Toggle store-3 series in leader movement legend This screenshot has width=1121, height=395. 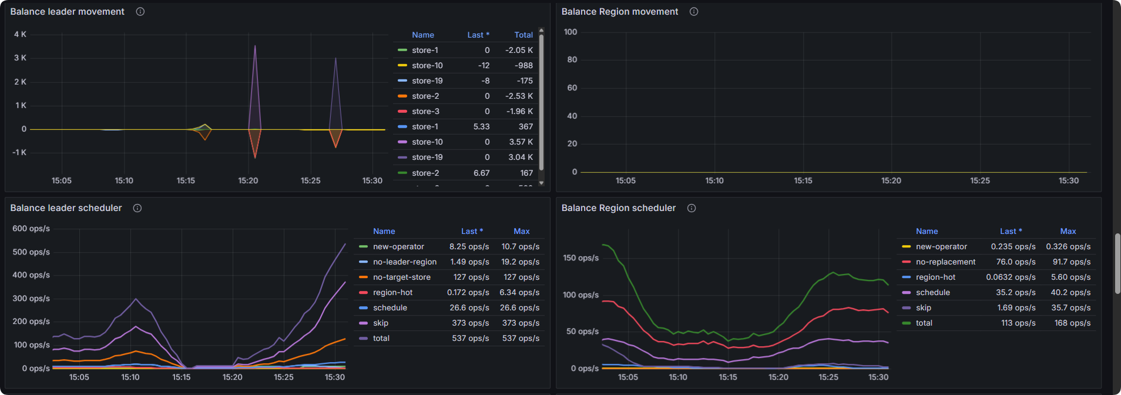tap(425, 112)
